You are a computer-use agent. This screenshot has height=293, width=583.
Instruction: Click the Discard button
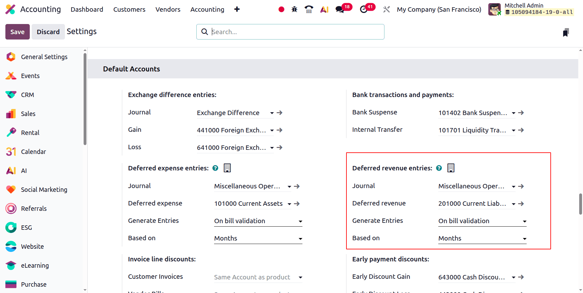click(x=48, y=32)
